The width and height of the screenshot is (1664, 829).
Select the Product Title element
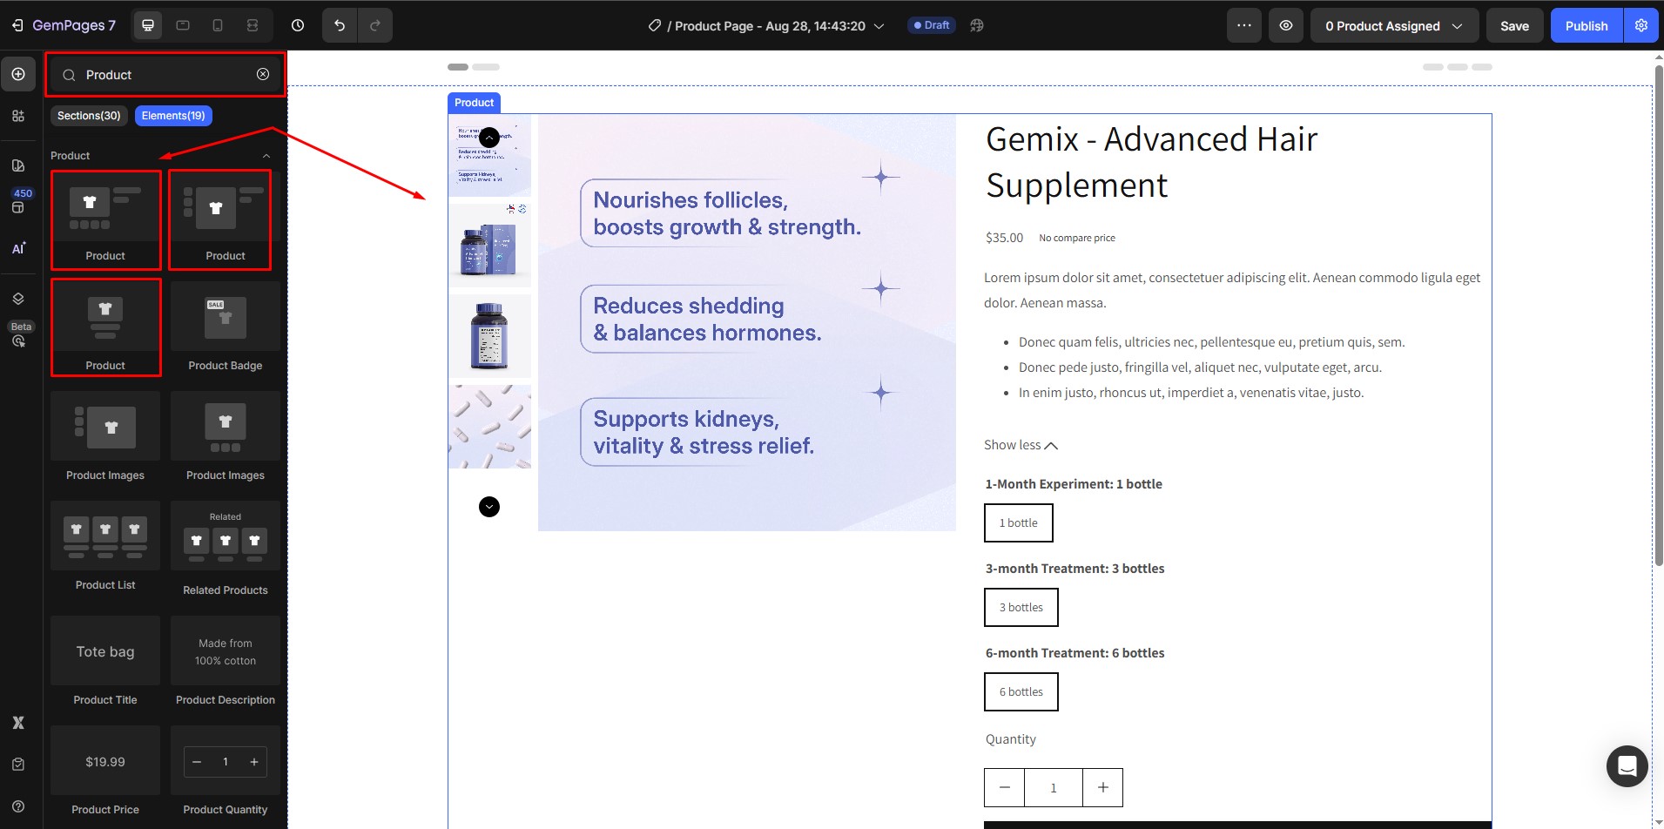(105, 662)
